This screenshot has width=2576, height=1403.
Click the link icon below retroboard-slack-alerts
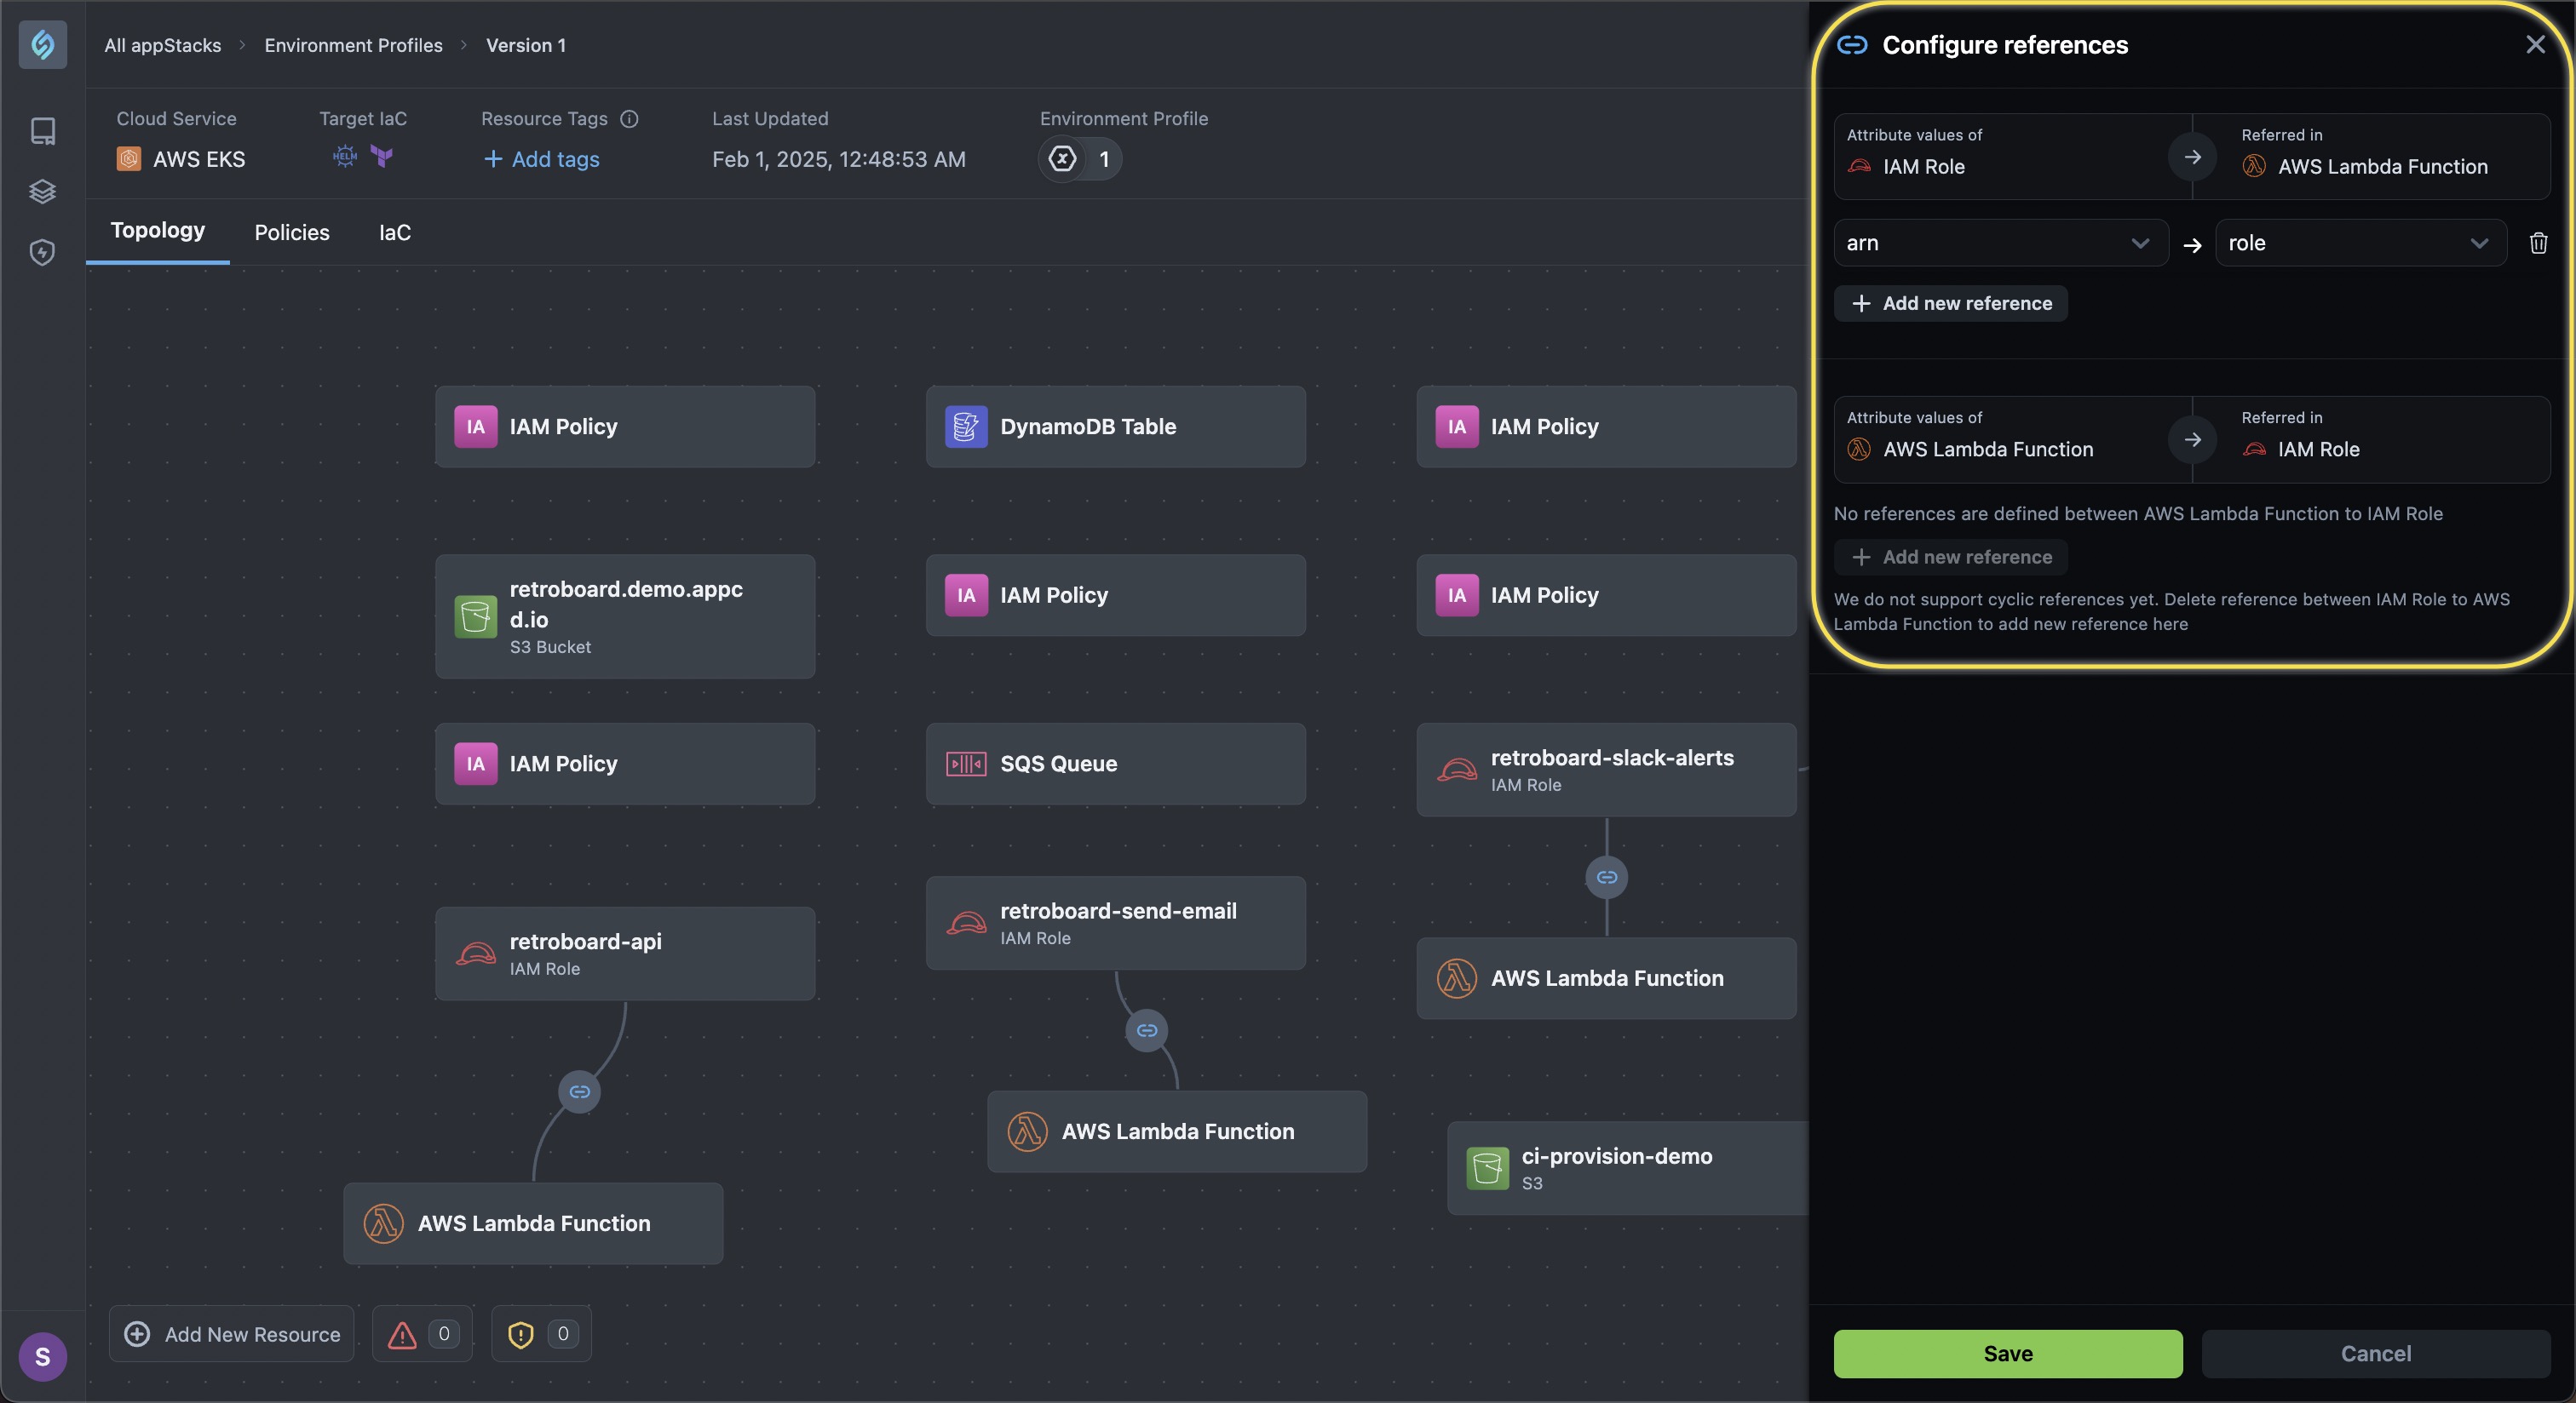[1607, 878]
